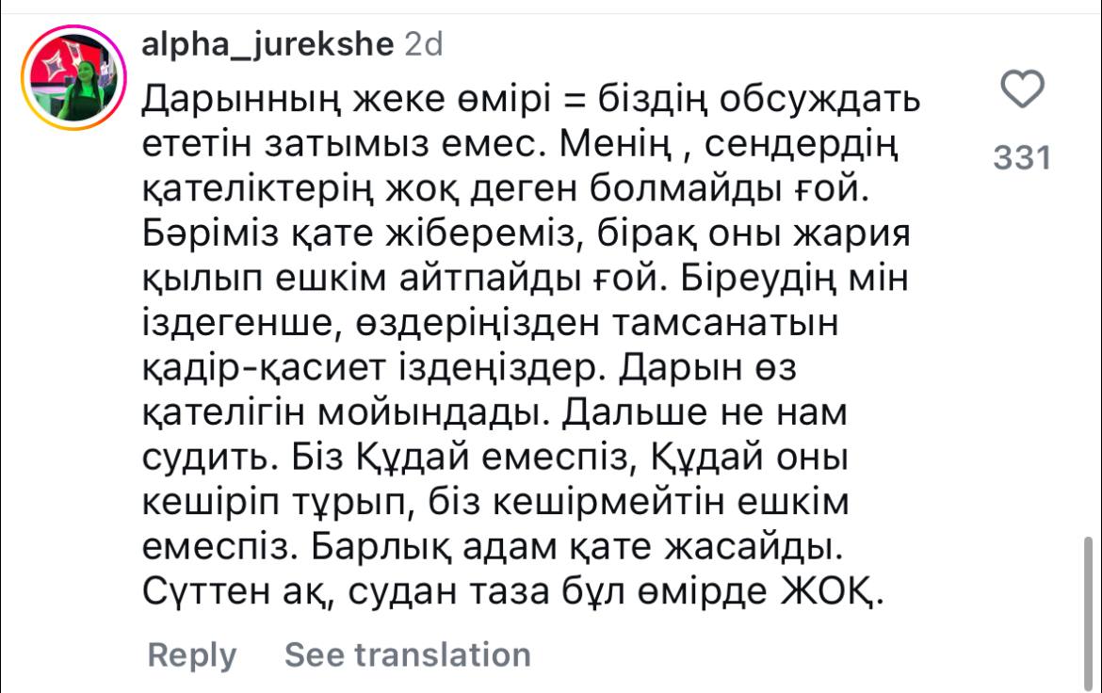1102x693 pixels.
Task: Click the vertical scrollbar thumb on the right
Action: (x=1088, y=611)
